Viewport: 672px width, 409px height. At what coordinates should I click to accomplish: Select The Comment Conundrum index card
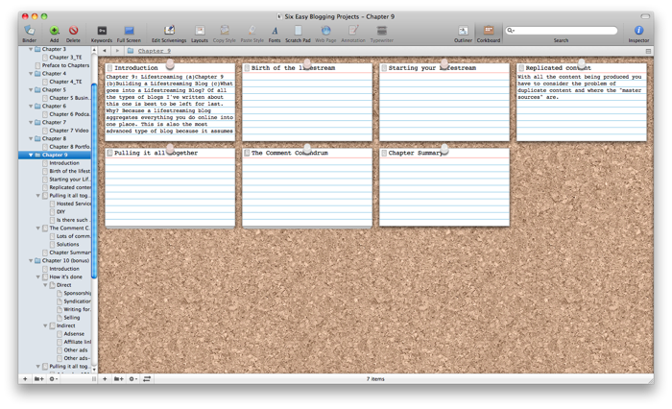[x=307, y=187]
